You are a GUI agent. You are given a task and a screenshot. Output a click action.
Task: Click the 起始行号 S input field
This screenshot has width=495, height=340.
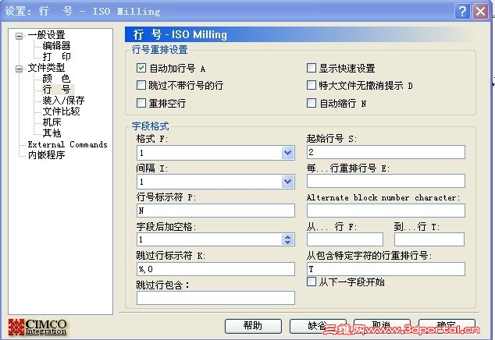pos(386,152)
